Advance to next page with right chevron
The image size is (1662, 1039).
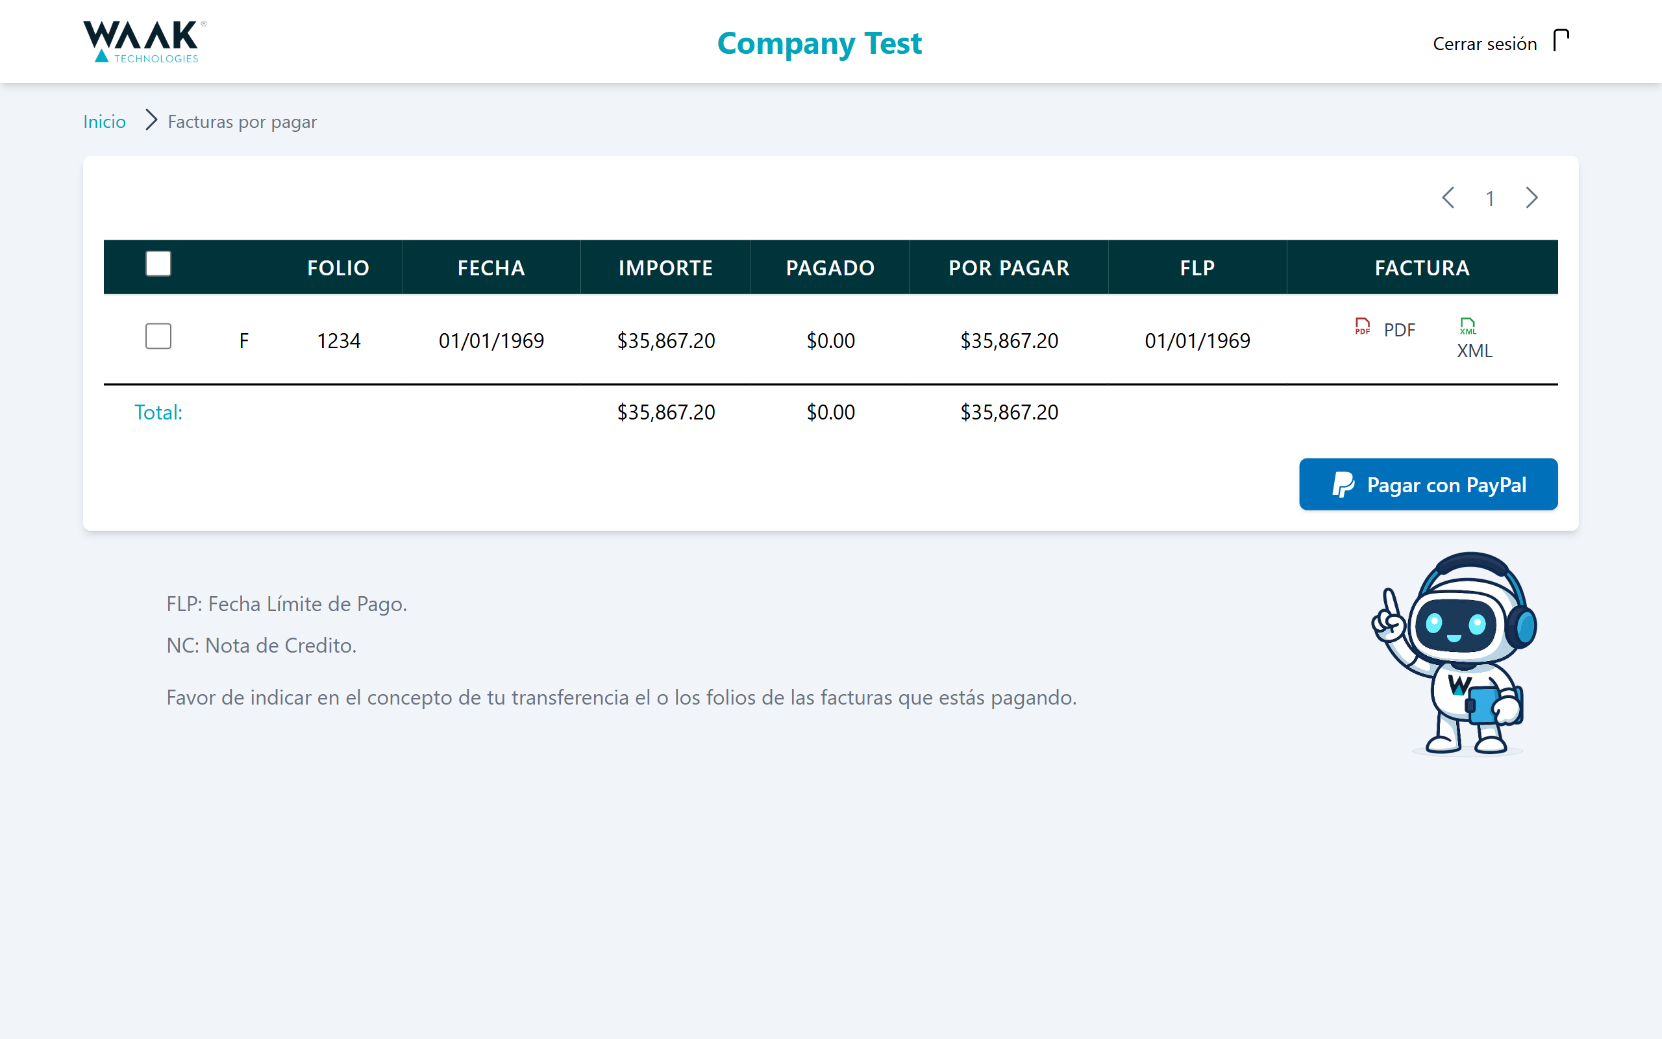point(1532,199)
